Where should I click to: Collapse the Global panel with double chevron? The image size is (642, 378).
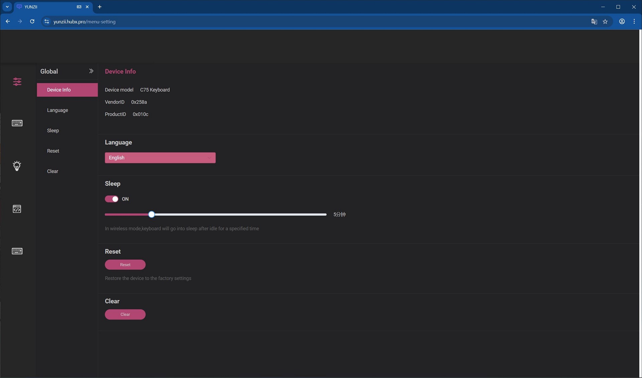coord(91,71)
